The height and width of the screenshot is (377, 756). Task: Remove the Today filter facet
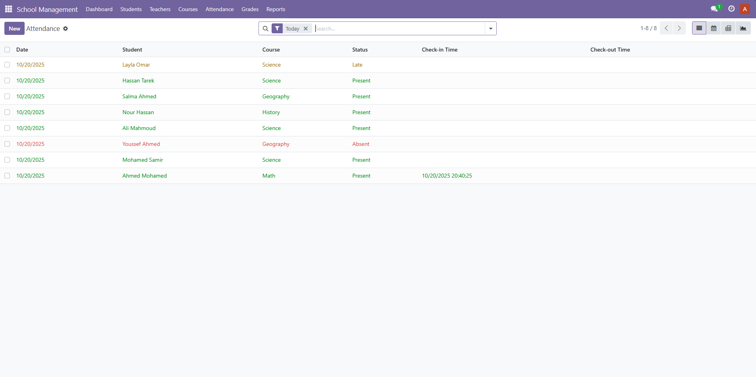point(306,29)
